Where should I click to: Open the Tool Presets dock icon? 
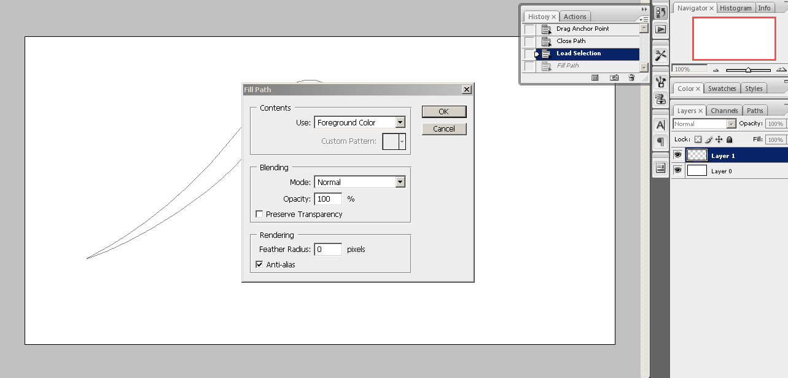661,55
